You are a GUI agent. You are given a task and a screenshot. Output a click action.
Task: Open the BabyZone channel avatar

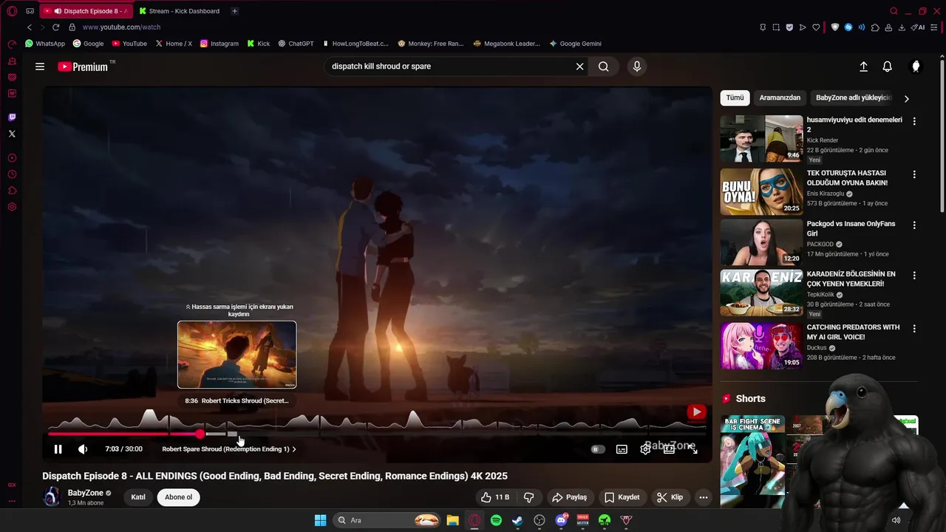[x=51, y=497]
